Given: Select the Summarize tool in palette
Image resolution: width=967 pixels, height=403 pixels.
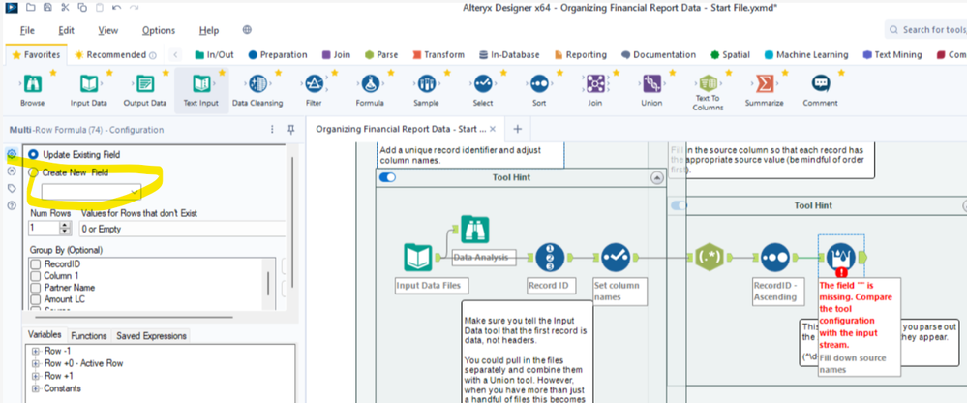Looking at the screenshot, I should coord(764,89).
